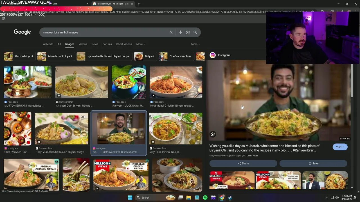This screenshot has width=360, height=202.
Task: Open the Windows Start menu
Action: click(130, 198)
